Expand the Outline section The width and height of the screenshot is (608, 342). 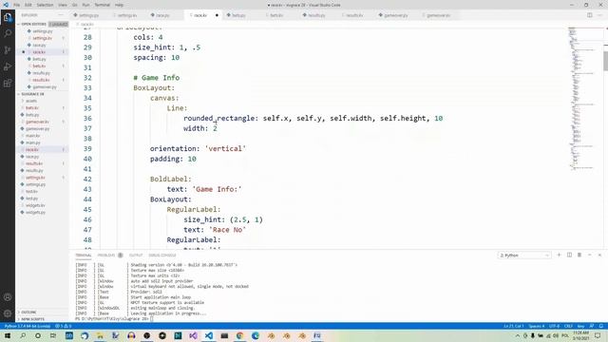28,313
